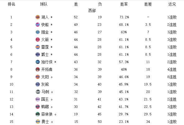Click the Mavericks (独行侠) team logo
Viewport: 184px width, 125px height.
pos(38,62)
